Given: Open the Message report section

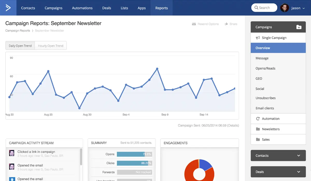Looking at the screenshot, I should 262,58.
